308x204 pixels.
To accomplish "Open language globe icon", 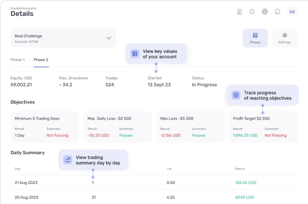I will point(264,12).
